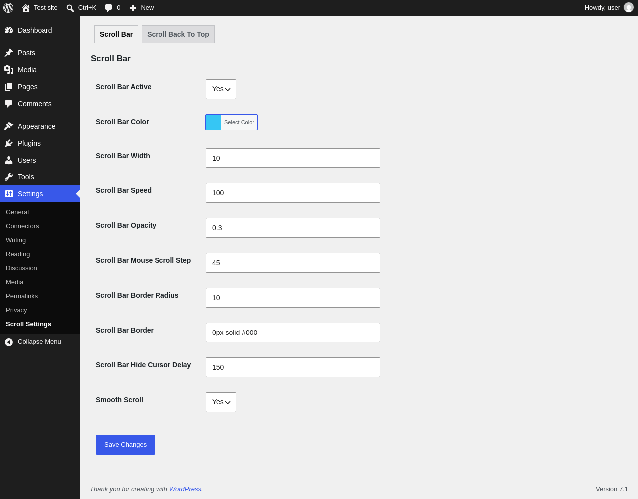Click the Dashboard gauge icon
This screenshot has width=638, height=499.
coord(9,30)
